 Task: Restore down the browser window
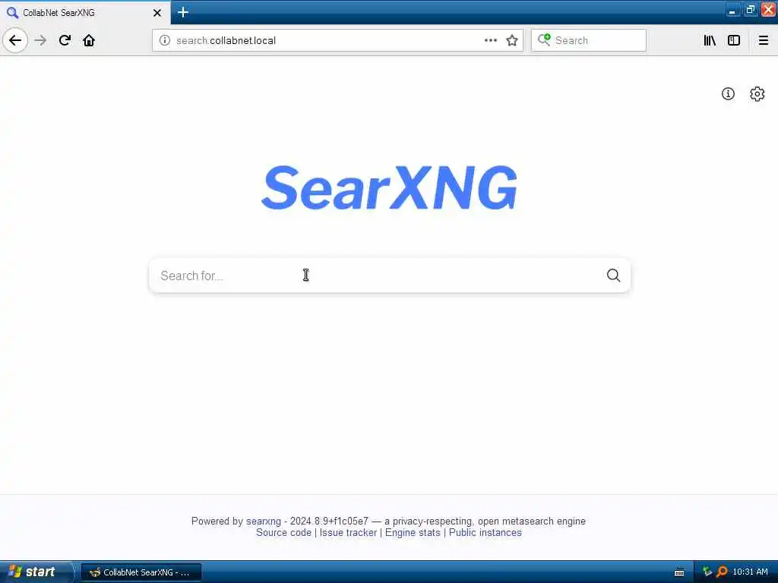[750, 10]
